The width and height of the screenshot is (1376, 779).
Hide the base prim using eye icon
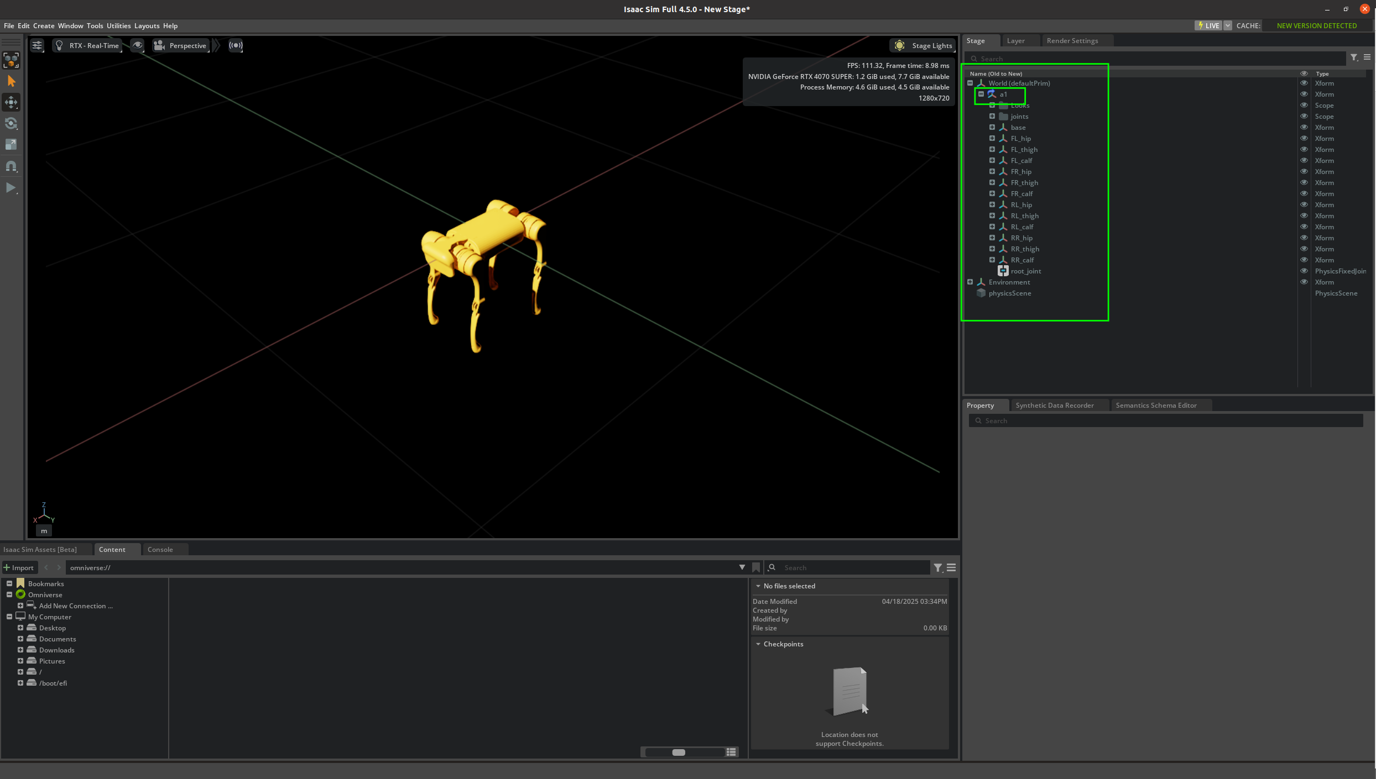1304,128
